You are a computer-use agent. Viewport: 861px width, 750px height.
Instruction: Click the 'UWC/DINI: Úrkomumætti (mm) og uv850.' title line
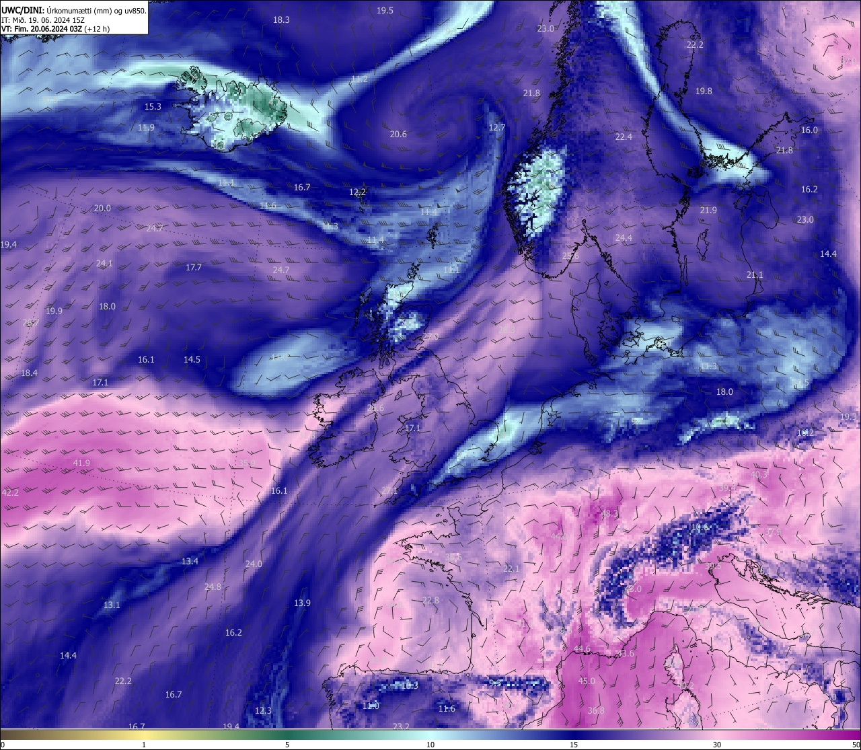coord(74,11)
